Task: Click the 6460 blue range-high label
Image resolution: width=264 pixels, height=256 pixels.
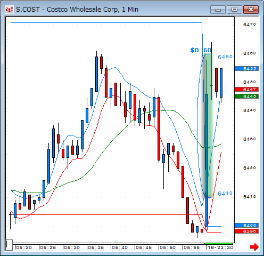Action: [x=225, y=57]
